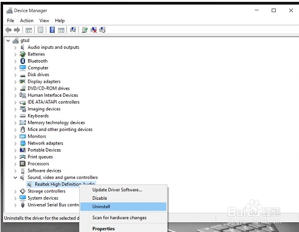Expand the Monitors category
The image size is (299, 232).
click(x=15, y=137)
